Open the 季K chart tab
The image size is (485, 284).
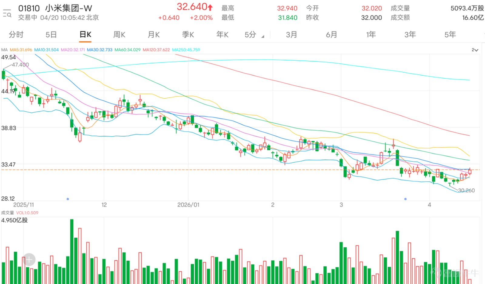click(x=188, y=35)
